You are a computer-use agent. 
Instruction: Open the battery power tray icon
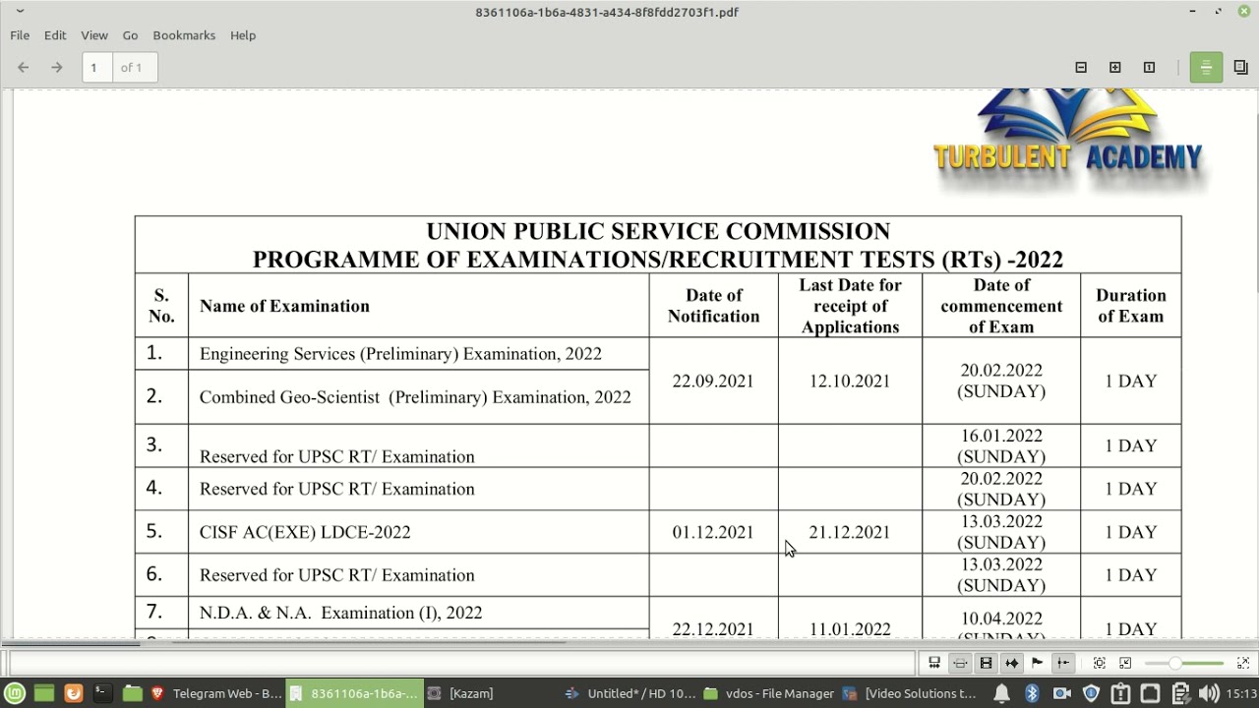[1181, 693]
